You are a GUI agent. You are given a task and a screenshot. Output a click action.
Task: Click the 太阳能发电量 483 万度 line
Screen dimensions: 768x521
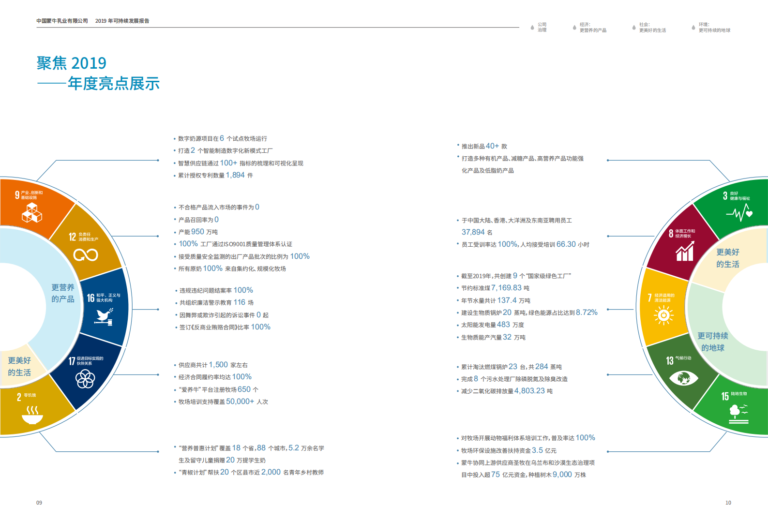493,325
